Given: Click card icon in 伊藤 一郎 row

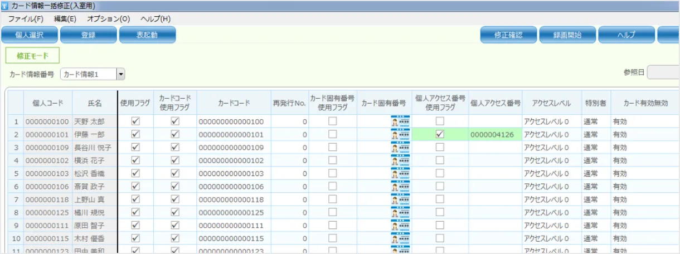Looking at the screenshot, I should 400,134.
